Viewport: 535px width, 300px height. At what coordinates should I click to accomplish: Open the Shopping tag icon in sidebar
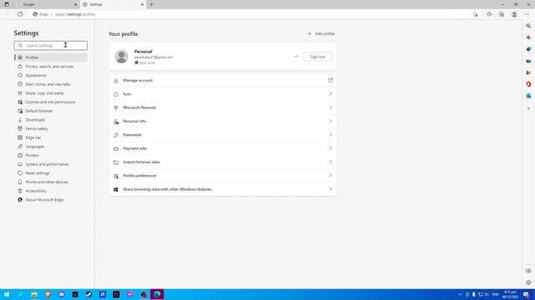tap(528, 49)
